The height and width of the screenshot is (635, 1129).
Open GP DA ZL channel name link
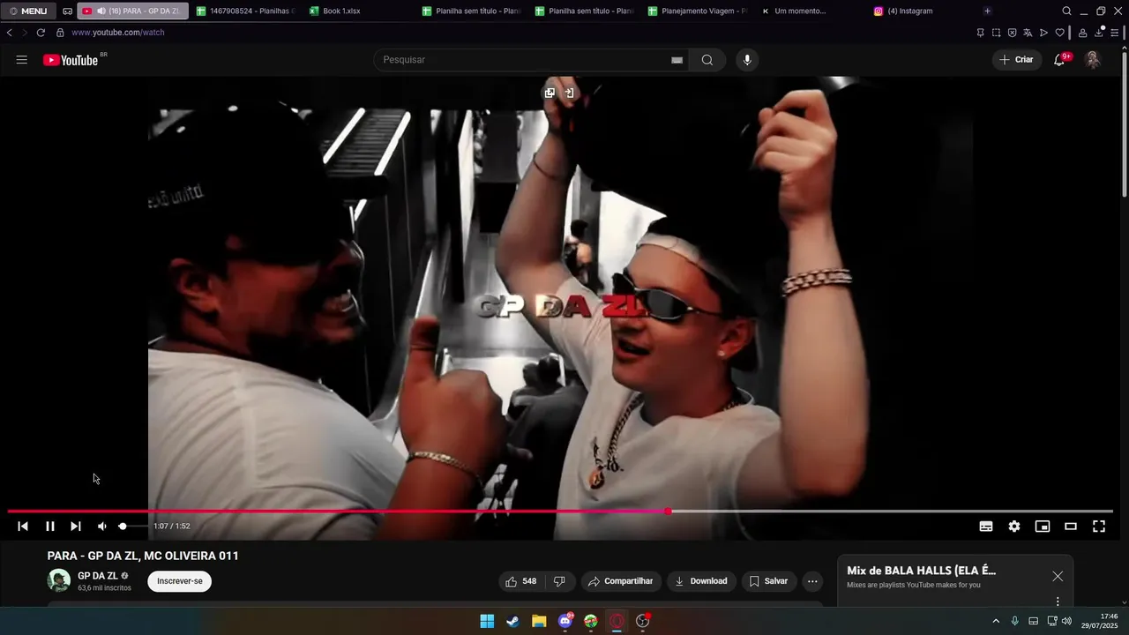pos(98,576)
